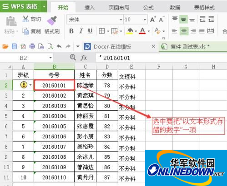The image size is (227, 186).
Task: Expand the paste options arrow
Action: (x=17, y=31)
